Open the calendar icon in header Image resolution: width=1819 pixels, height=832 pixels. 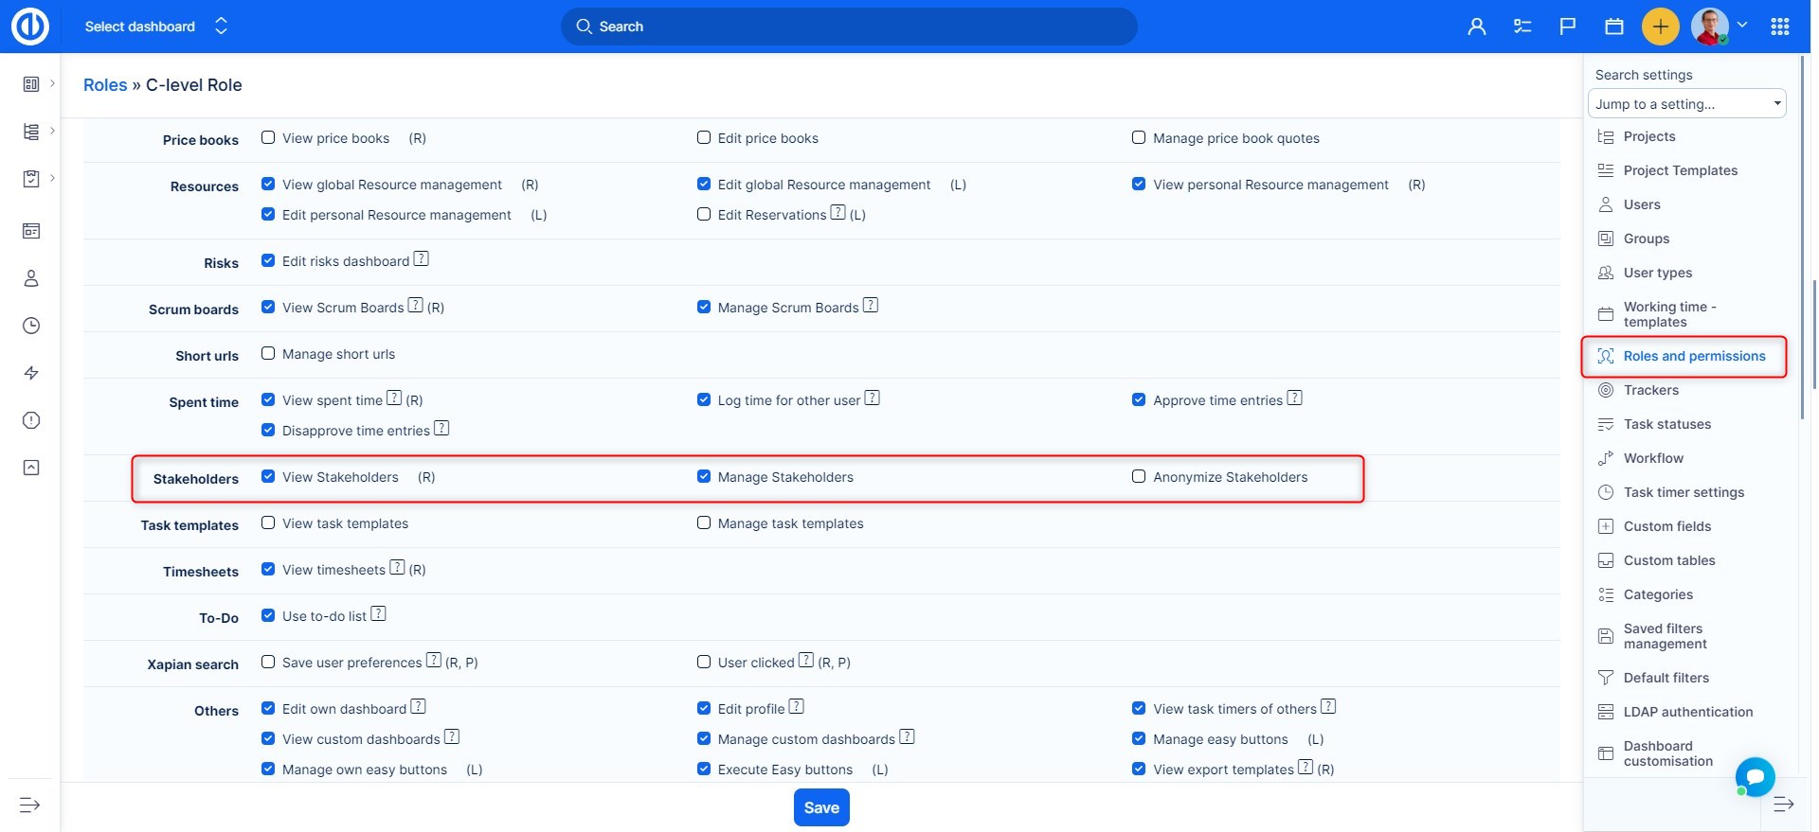[1614, 27]
